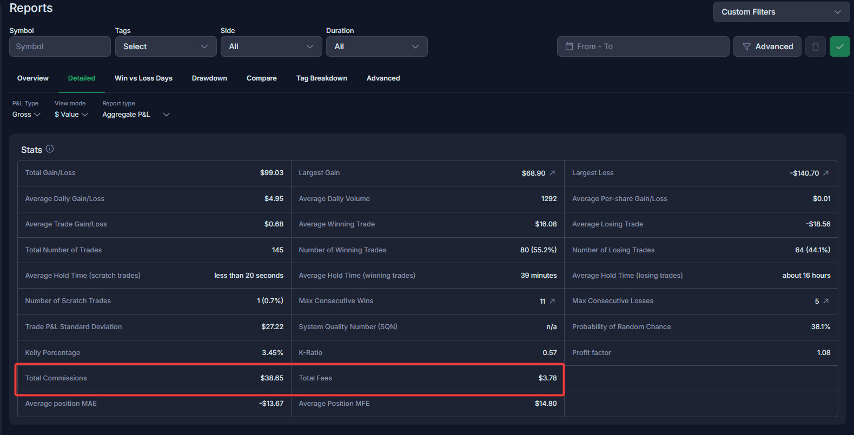The height and width of the screenshot is (435, 854).
Task: Change Report type from Aggregate P&L
Action: pos(136,115)
